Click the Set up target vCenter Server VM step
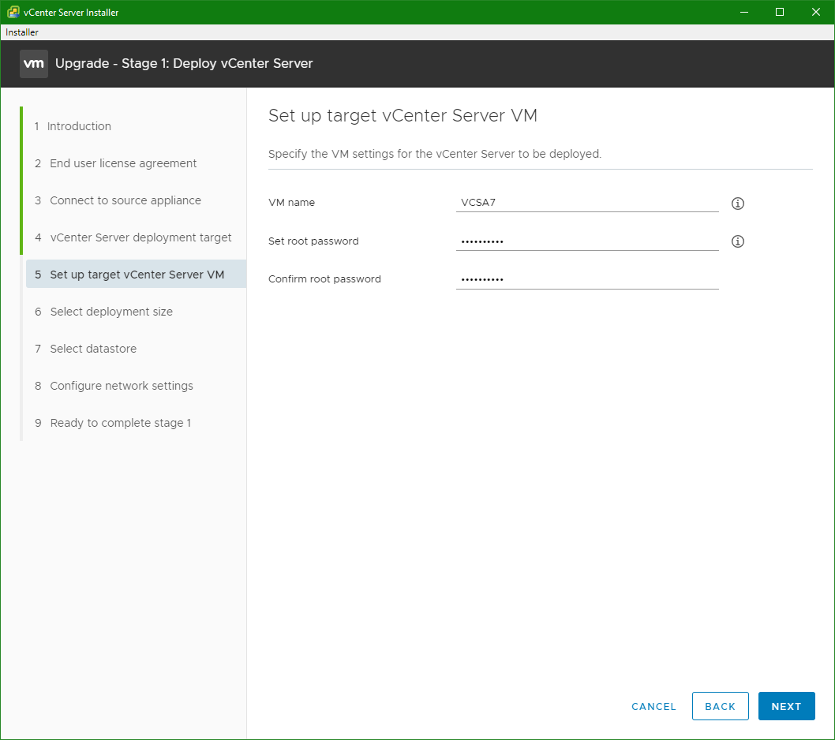 point(135,274)
